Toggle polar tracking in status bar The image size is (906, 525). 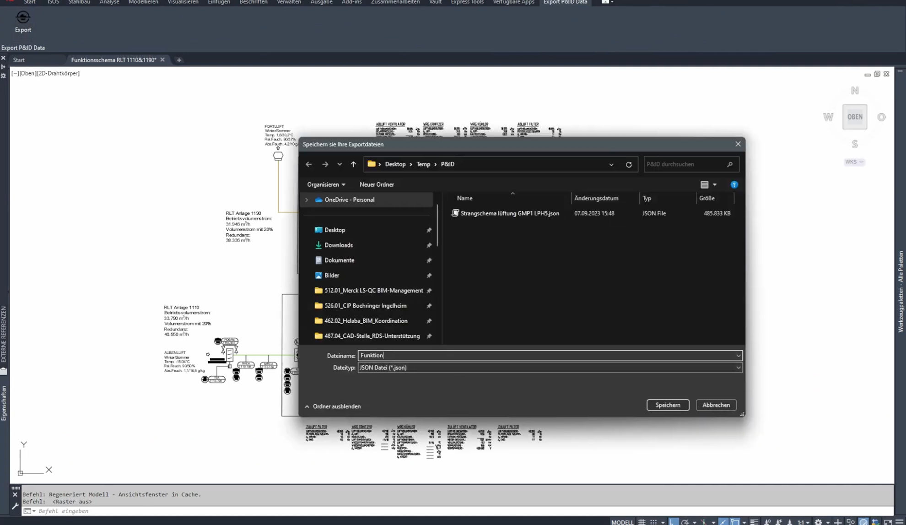click(x=685, y=521)
